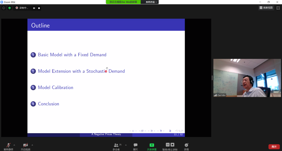The width and height of the screenshot is (282, 151).
Task: Expand the arrow next to participants
Action: 126,145
